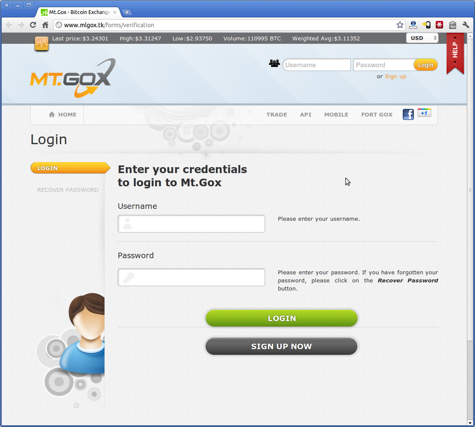
Task: Open the USD currency dropdown
Action: coord(422,38)
